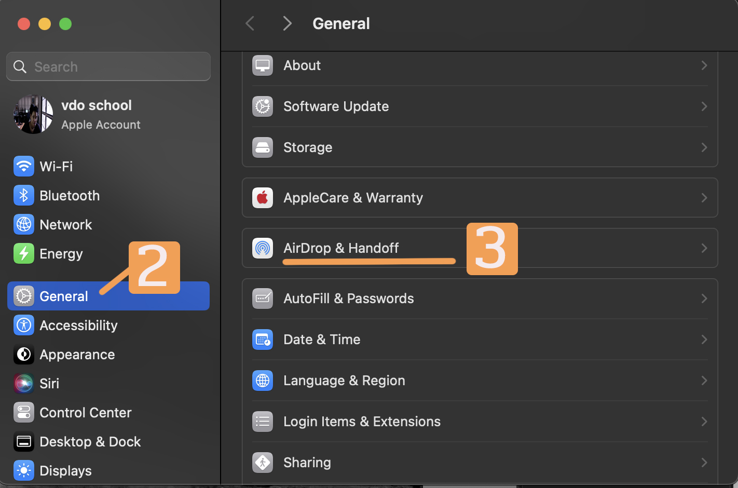Click the About computer icon

tap(263, 65)
